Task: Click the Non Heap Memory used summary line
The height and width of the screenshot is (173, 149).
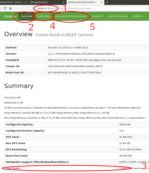Action: [75, 118]
